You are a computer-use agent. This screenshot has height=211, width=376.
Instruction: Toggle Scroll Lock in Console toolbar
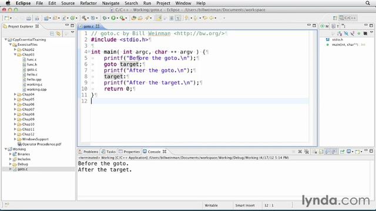321,152
